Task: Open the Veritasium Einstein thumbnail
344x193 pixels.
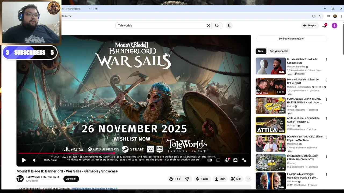Action: point(271,181)
